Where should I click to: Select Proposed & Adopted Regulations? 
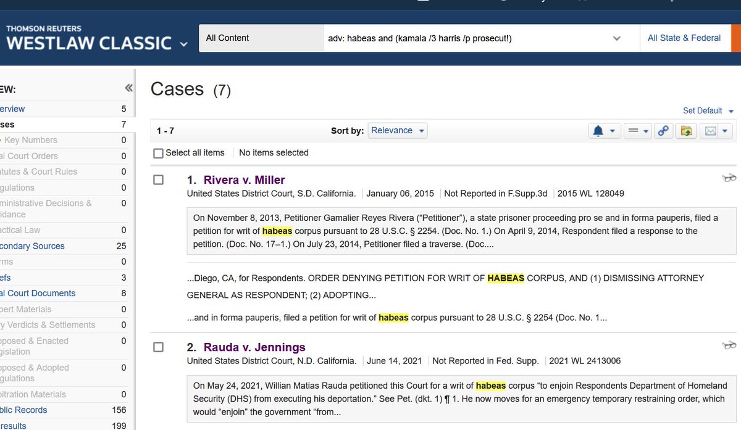(35, 373)
